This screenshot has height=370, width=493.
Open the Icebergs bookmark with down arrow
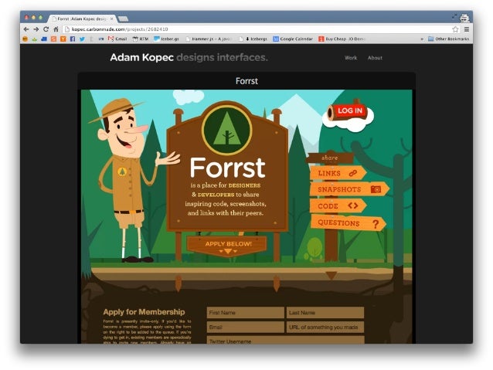point(253,39)
